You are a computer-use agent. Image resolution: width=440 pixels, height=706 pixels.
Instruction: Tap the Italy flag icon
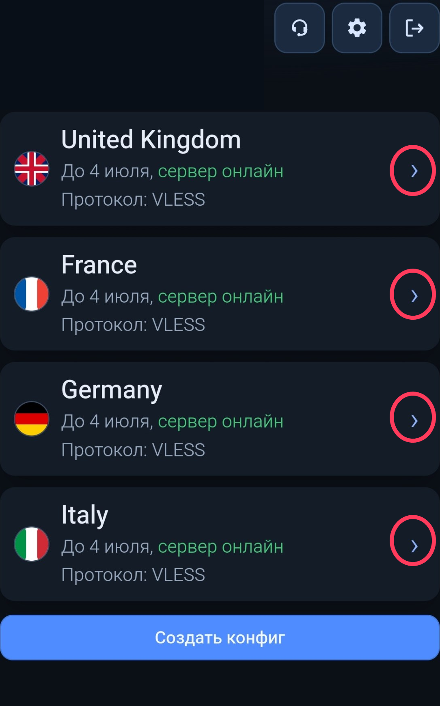(x=32, y=544)
